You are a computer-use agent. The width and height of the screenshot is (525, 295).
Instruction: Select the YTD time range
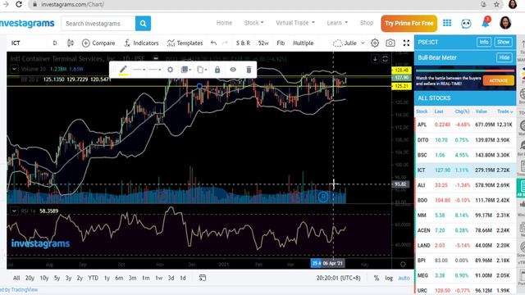[93, 278]
